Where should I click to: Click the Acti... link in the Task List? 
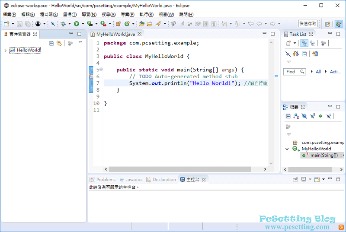(x=335, y=72)
